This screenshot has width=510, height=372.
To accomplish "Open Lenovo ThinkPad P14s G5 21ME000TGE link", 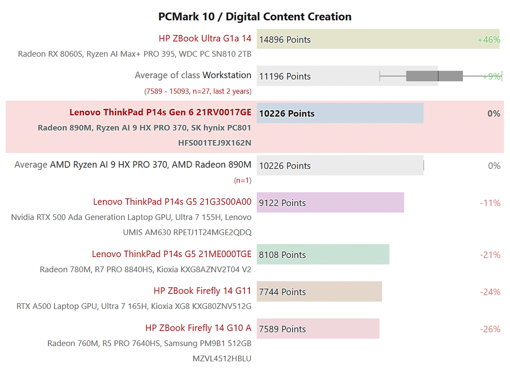I will [x=171, y=254].
